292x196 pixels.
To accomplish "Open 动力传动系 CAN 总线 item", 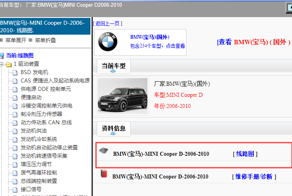I will (x=46, y=122).
